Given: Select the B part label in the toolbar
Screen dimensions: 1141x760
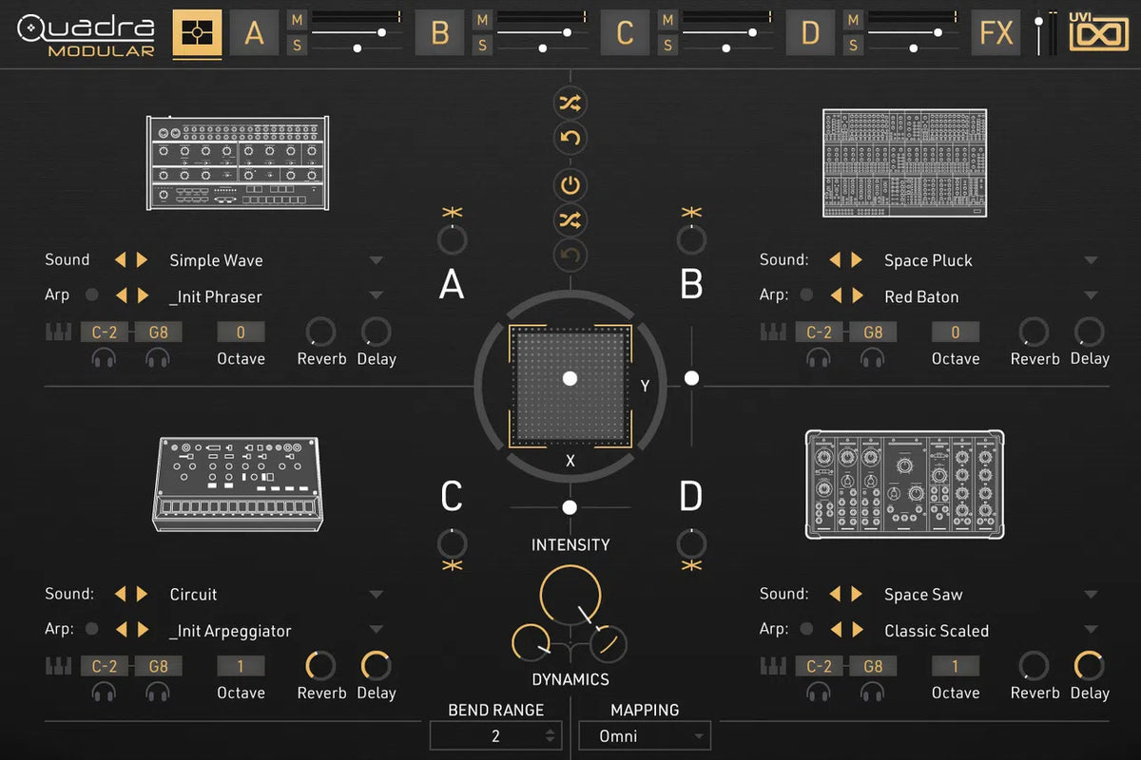Looking at the screenshot, I should (x=439, y=31).
